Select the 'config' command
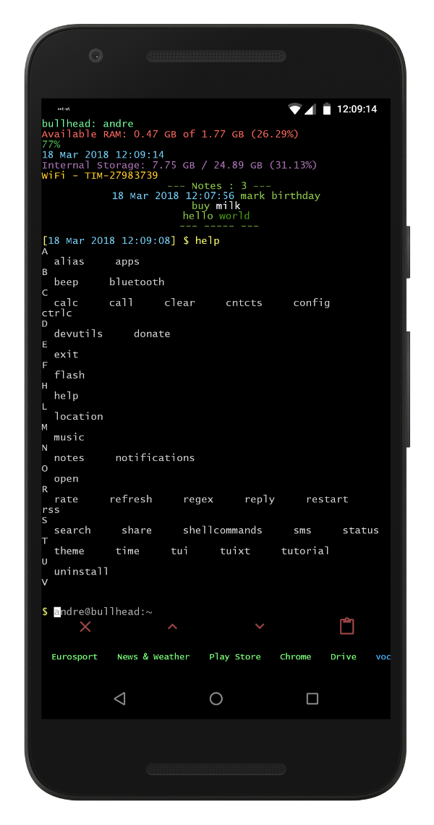 pos(312,303)
